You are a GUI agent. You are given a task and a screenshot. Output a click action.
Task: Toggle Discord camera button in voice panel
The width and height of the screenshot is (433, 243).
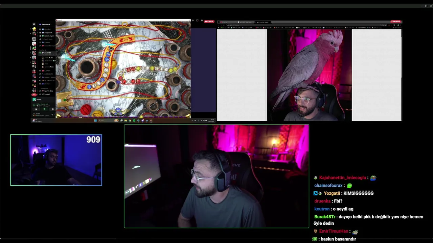point(37,109)
